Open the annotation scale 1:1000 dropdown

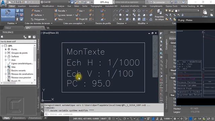[168, 119]
